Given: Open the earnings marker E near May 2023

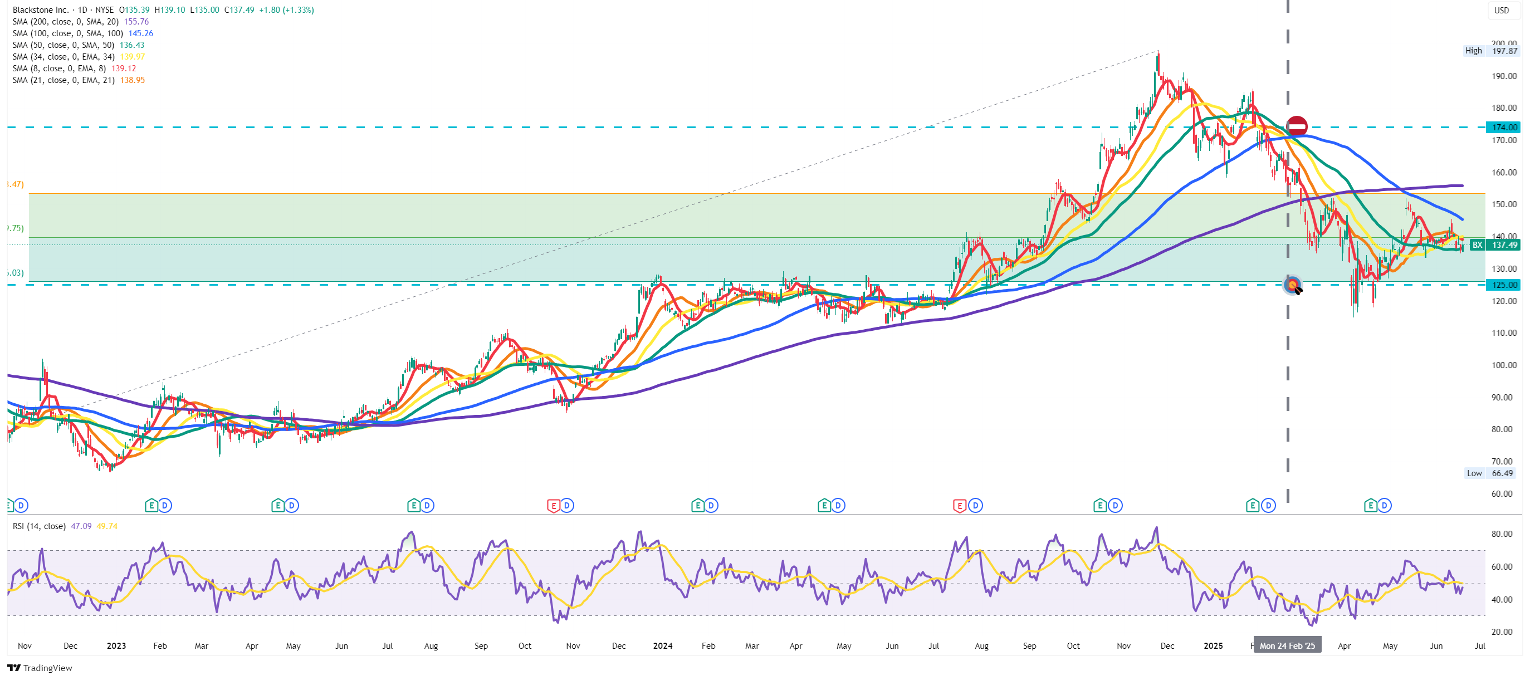Looking at the screenshot, I should coord(277,505).
